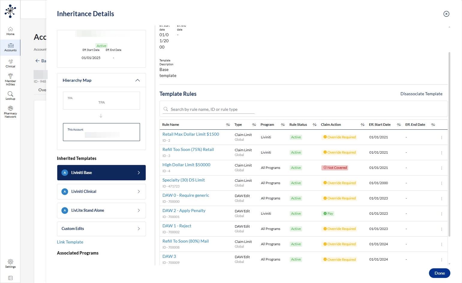Open the Lookup search icon
Image resolution: width=462 pixels, height=283 pixels.
(x=10, y=96)
